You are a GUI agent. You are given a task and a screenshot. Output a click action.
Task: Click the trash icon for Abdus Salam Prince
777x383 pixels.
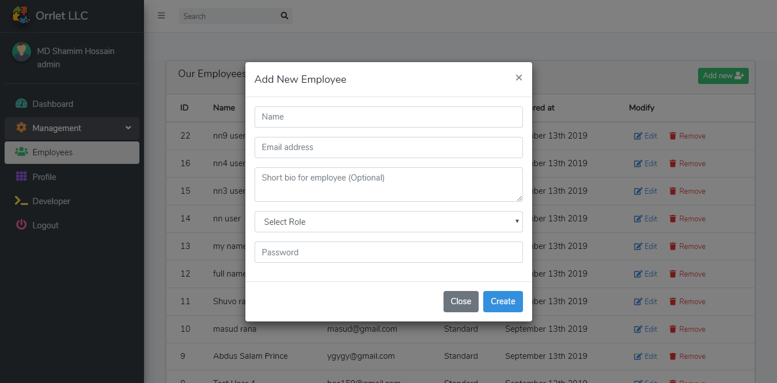[x=673, y=357]
